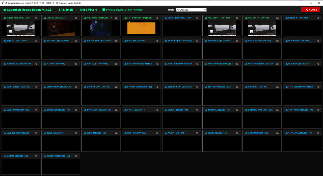Mute the ONE HD tile

[76, 18]
